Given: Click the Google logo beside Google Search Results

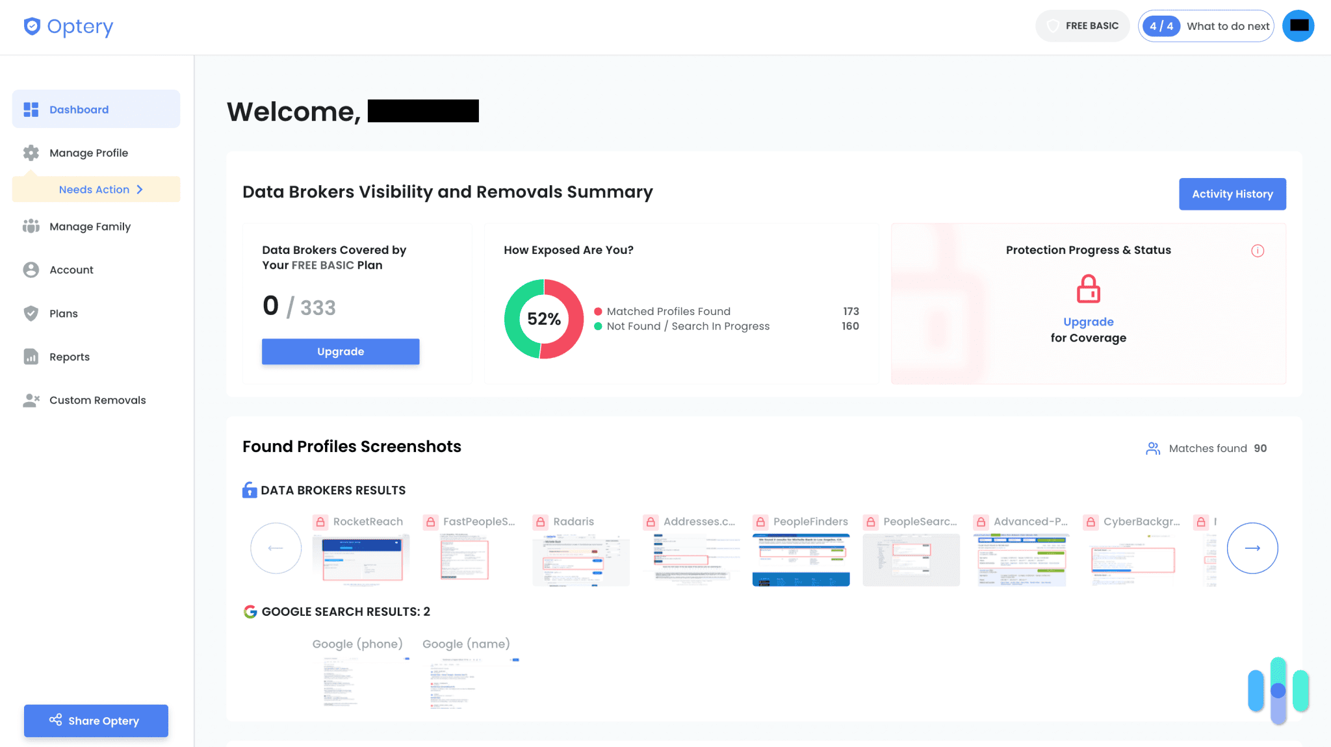Looking at the screenshot, I should (x=250, y=611).
